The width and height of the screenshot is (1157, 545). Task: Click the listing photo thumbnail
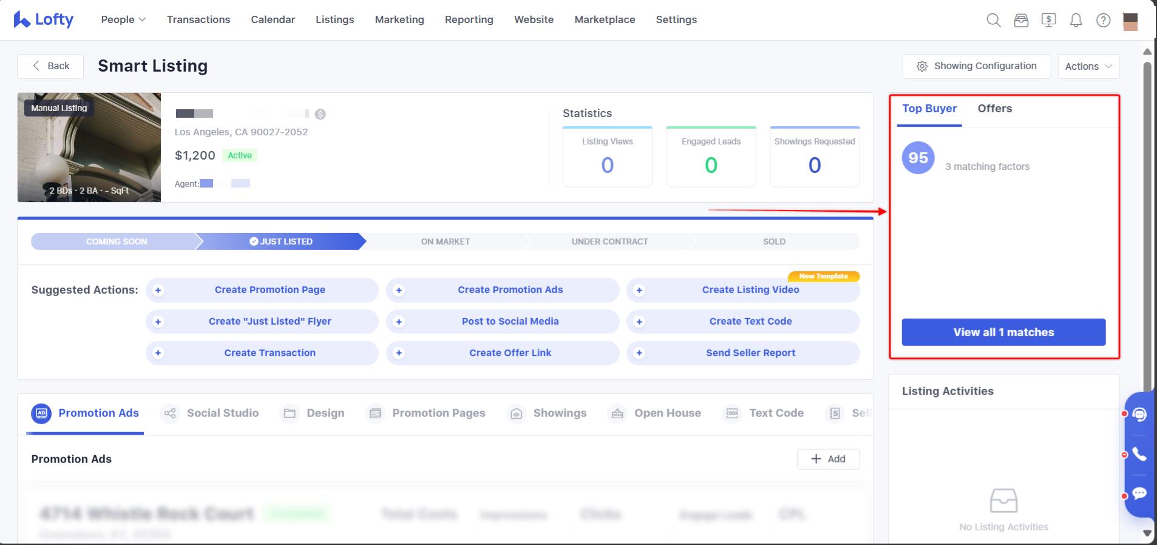coord(89,147)
